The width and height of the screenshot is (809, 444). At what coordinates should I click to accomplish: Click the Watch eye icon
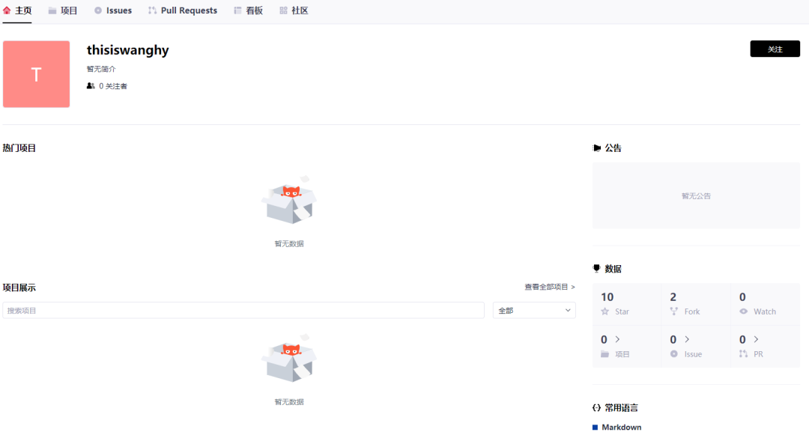pos(744,311)
